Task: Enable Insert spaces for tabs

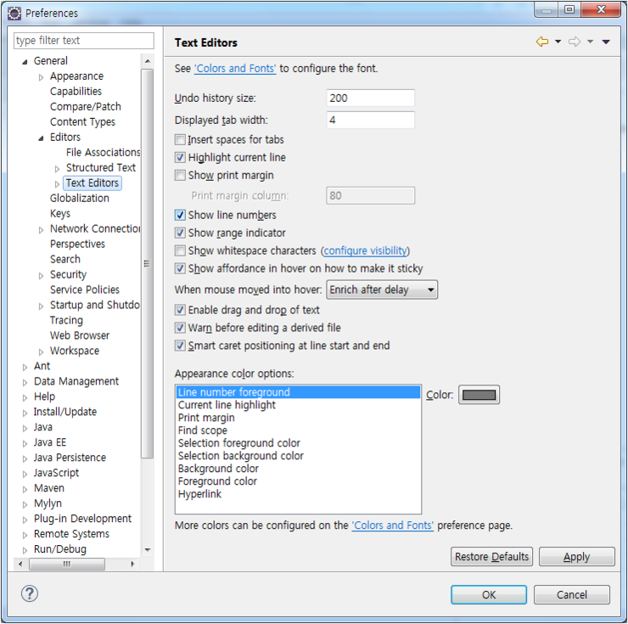Action: point(180,139)
